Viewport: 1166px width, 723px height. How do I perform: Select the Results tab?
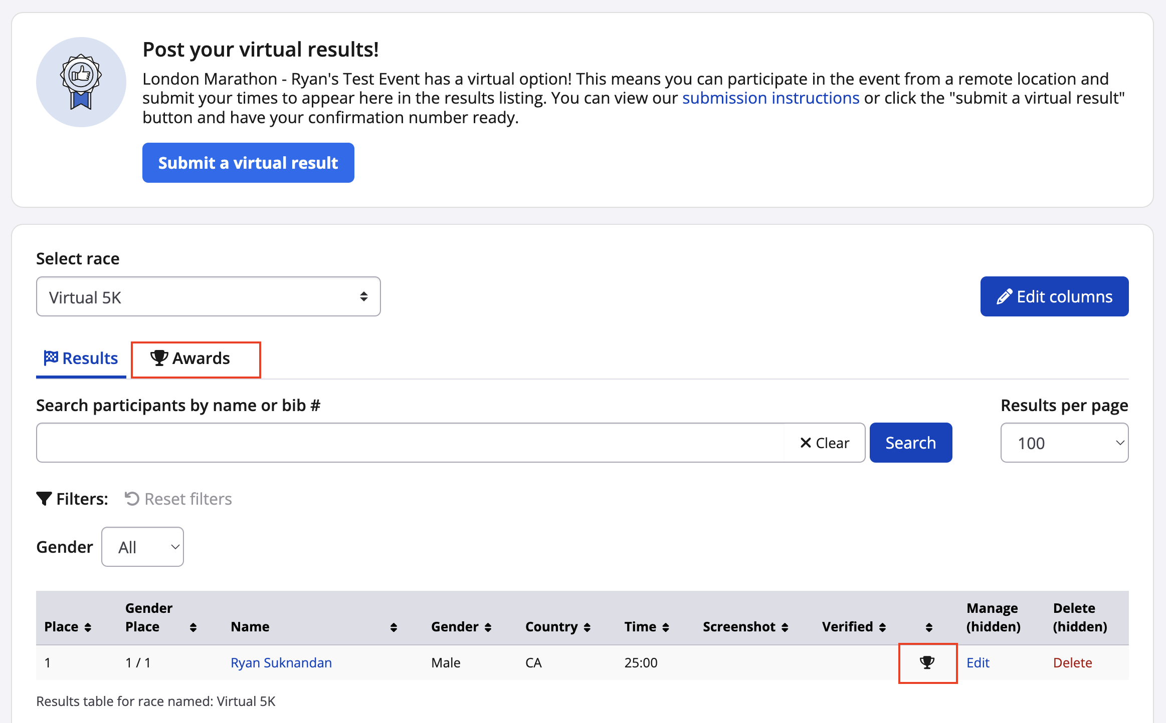tap(81, 359)
